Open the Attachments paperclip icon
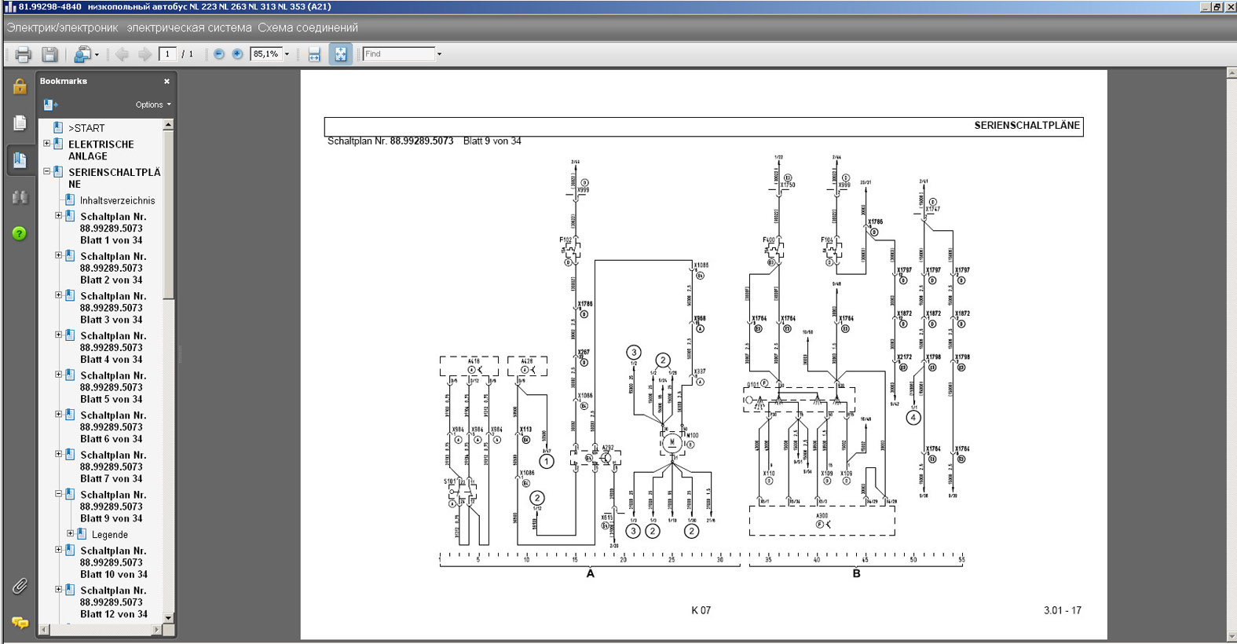 coord(20,586)
